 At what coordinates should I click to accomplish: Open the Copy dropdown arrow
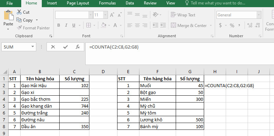point(37,20)
